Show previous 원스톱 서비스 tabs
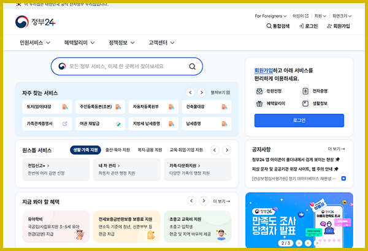This screenshot has width=368, height=251. pos(215,150)
